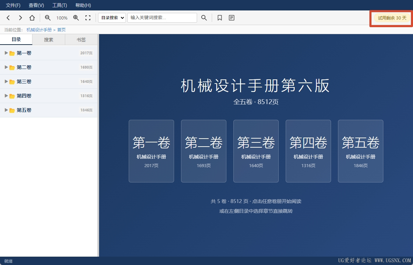
Task: Run search with the magnifier icon
Action: (x=204, y=18)
